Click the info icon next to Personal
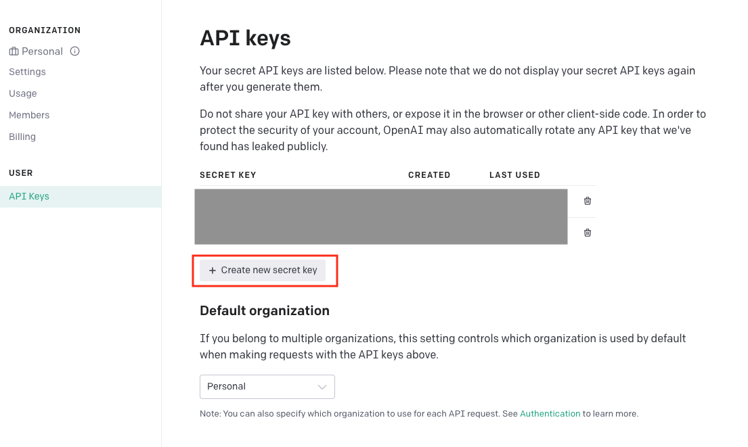This screenshot has width=748, height=447. [75, 51]
